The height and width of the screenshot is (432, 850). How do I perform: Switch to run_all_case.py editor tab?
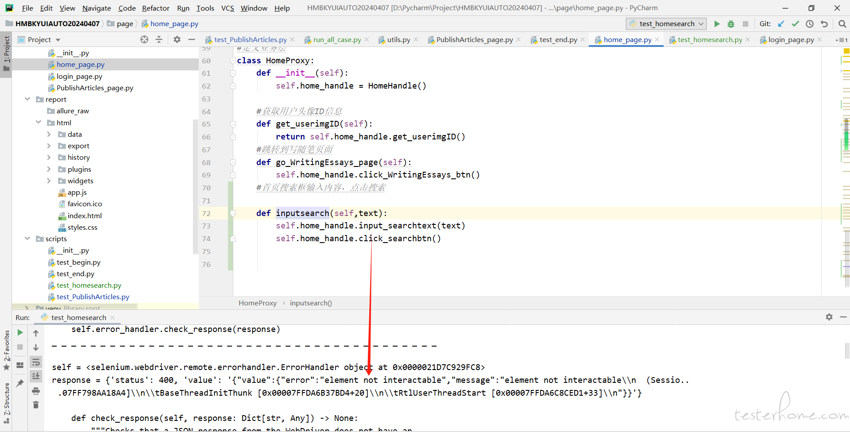pyautogui.click(x=337, y=39)
